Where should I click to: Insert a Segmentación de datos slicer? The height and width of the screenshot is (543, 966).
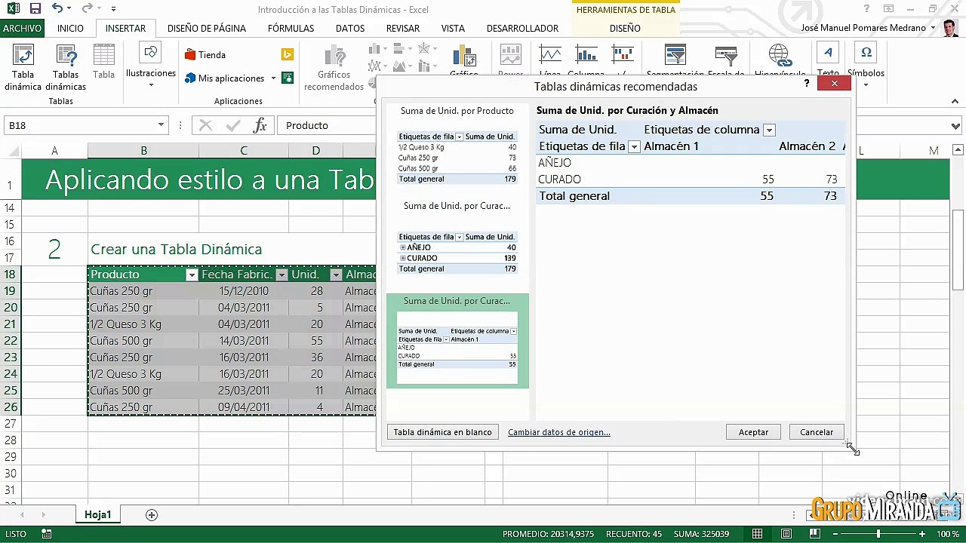coord(675,60)
